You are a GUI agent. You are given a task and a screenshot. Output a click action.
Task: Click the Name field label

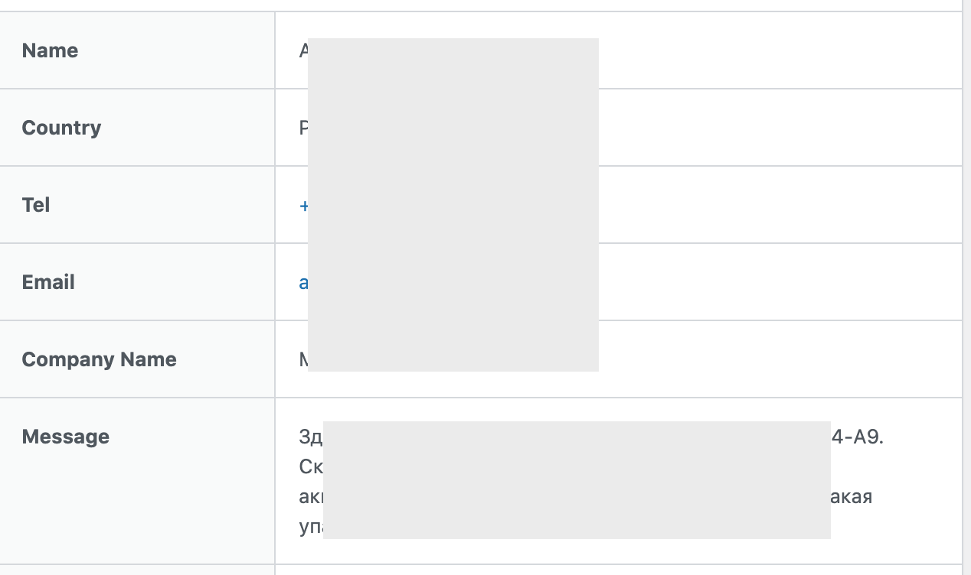pyautogui.click(x=50, y=50)
